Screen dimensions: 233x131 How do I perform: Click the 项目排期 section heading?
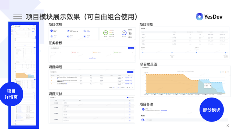click(146, 24)
